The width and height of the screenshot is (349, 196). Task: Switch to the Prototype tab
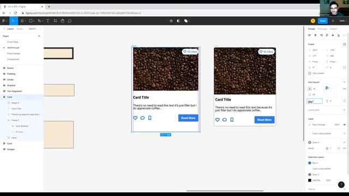point(322,29)
